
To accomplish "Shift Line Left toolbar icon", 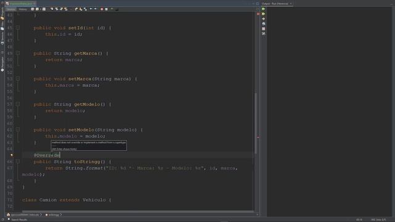I will pos(91,9).
